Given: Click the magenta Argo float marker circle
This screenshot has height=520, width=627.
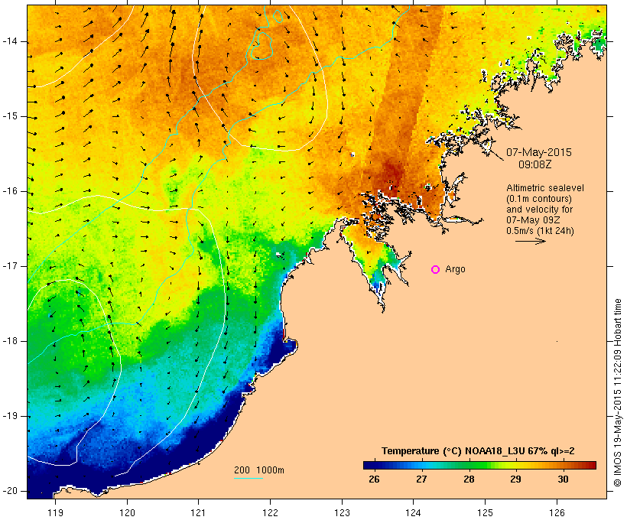Looking at the screenshot, I should pyautogui.click(x=436, y=270).
